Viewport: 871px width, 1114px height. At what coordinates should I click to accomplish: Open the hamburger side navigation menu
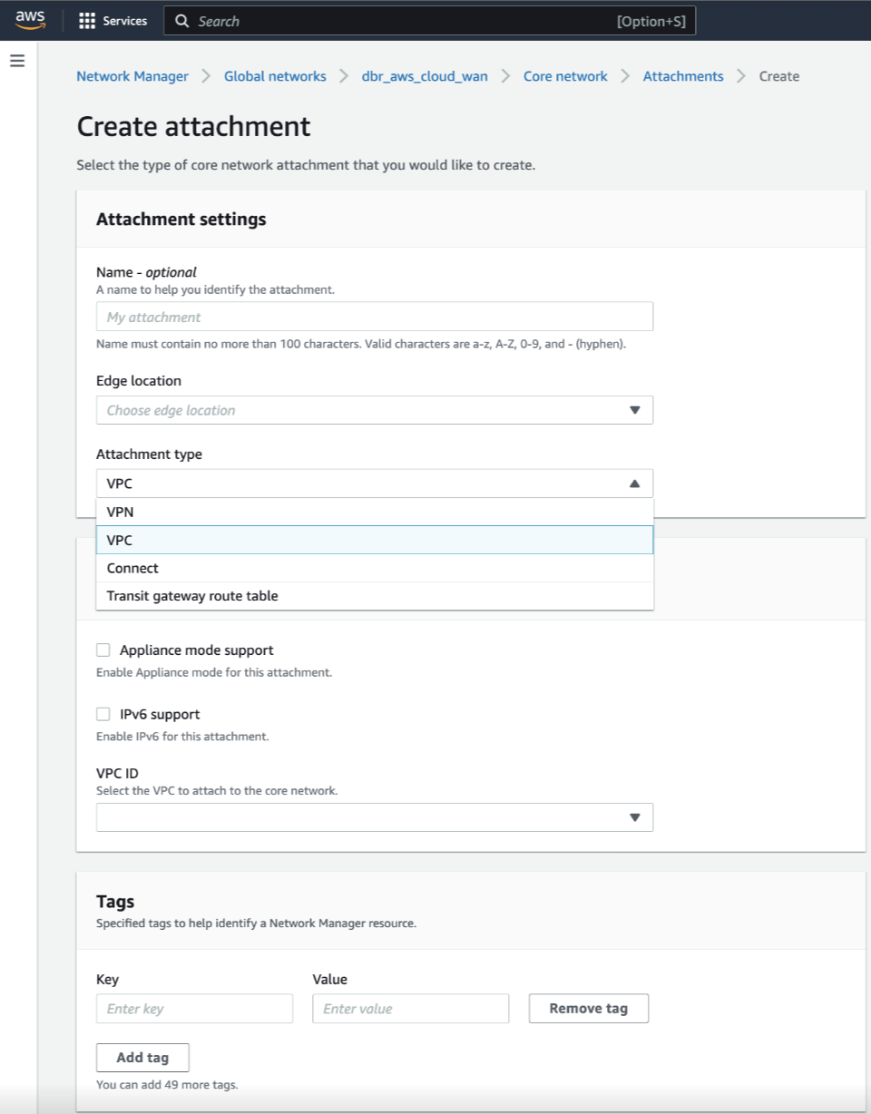pos(17,61)
